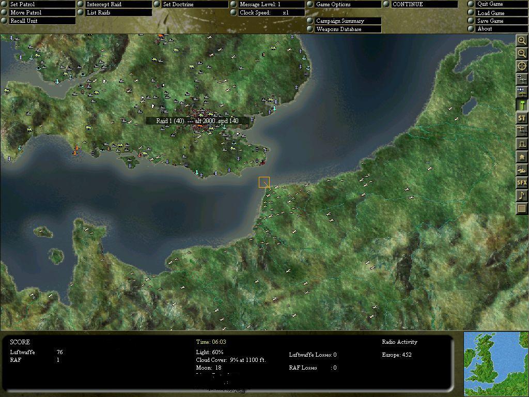The image size is (529, 397).
Task: Toggle the RAF roundel aircraft icon
Action: [x=522, y=92]
